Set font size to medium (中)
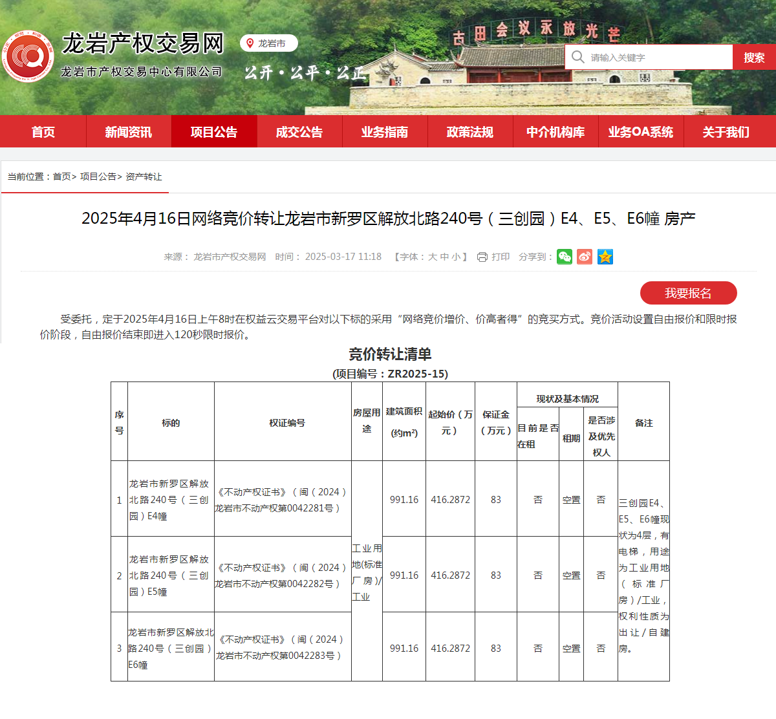Viewport: 776px width, 719px height. pos(444,257)
